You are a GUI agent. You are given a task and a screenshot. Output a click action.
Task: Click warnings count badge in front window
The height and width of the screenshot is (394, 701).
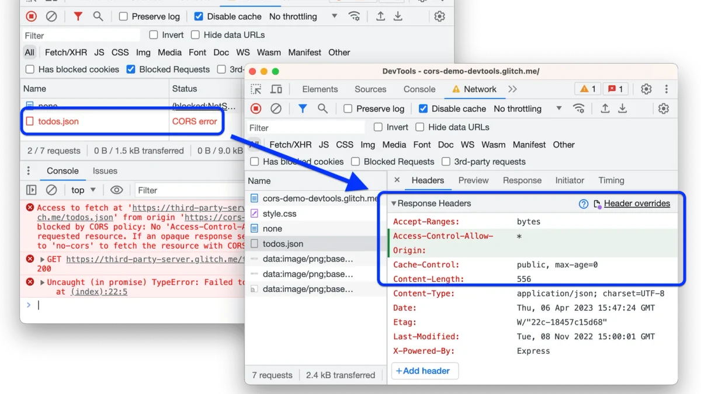[x=588, y=89]
